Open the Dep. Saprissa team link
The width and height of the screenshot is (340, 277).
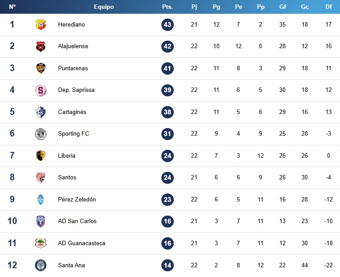point(76,90)
